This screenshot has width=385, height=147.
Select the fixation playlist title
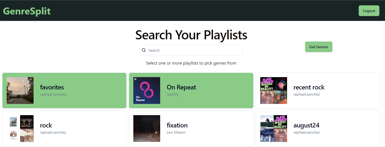(177, 125)
